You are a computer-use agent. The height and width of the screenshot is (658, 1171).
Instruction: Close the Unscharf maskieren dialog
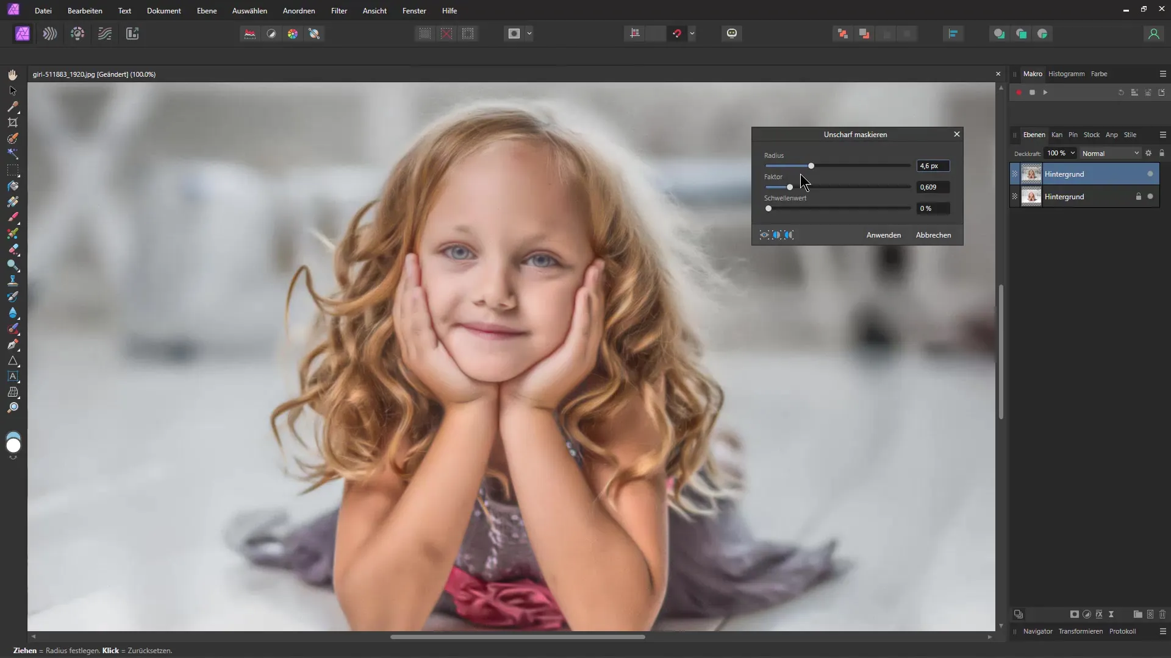[x=956, y=134]
